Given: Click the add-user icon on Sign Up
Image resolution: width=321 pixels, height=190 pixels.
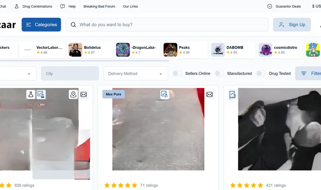Looking at the screenshot, I should (281, 24).
